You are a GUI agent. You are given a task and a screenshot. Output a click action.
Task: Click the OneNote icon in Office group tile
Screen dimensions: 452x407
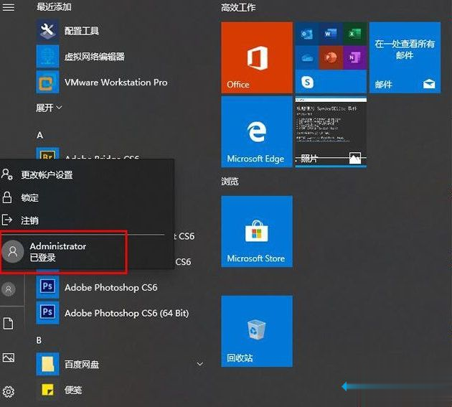tap(355, 58)
